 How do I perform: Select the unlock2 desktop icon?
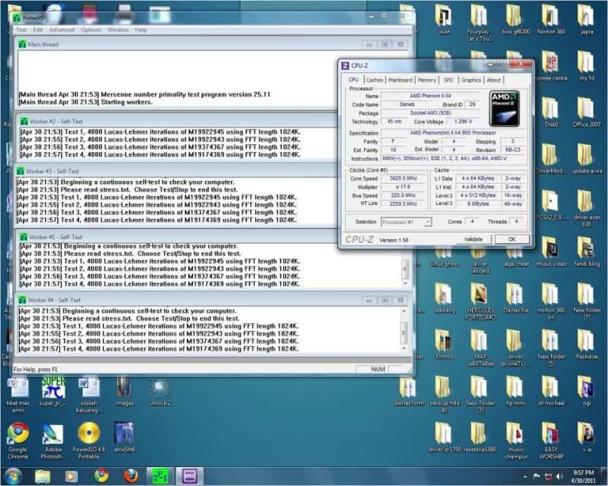[160, 391]
